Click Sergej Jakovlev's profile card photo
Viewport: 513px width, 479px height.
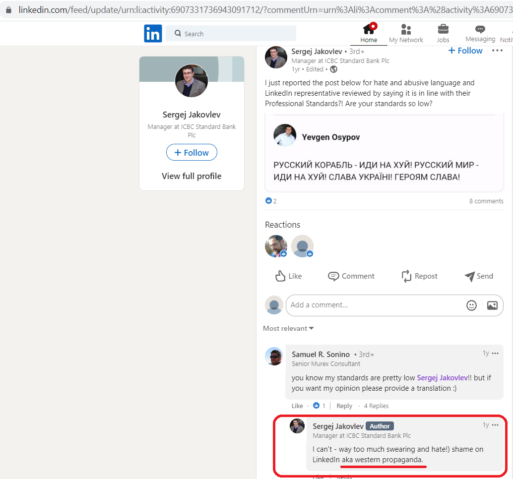(192, 80)
